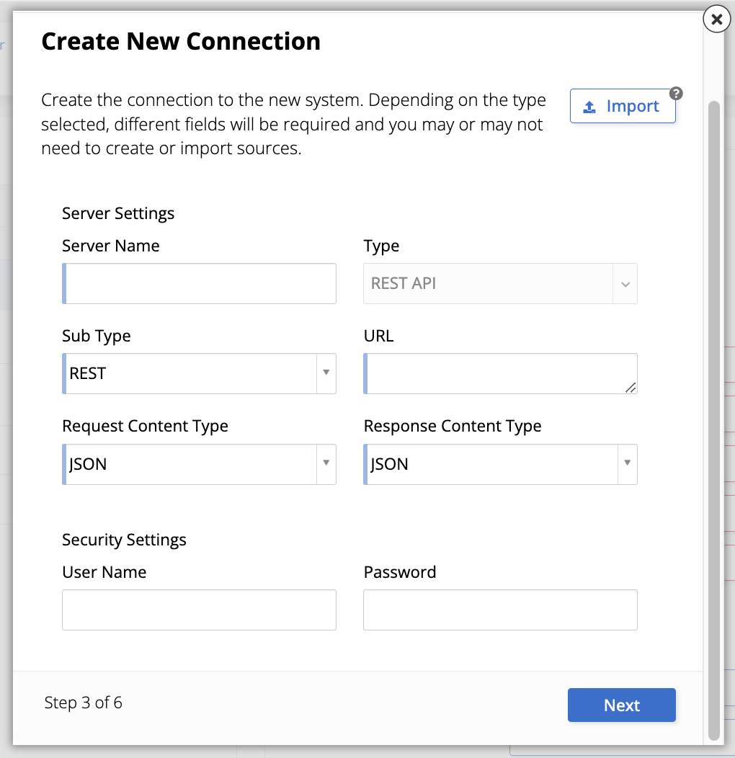This screenshot has height=758, width=735.
Task: Click the Password input field
Action: pyautogui.click(x=500, y=610)
